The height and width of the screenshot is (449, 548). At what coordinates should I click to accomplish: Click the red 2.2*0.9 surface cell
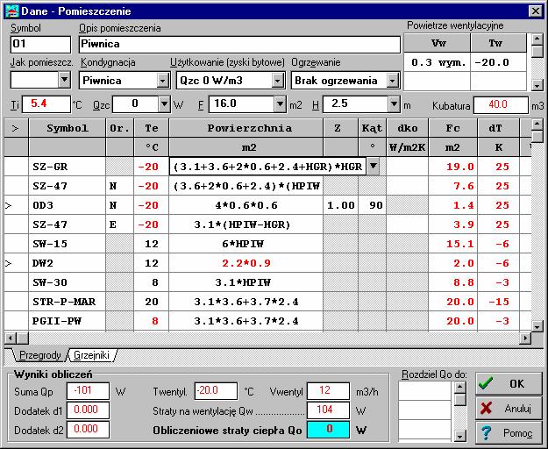click(246, 263)
